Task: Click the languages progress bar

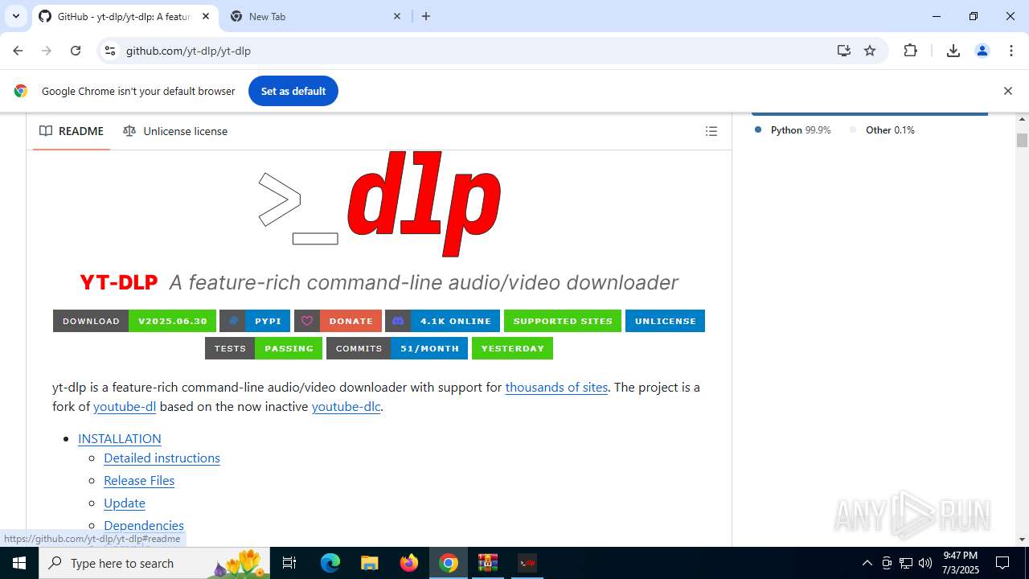Action: coord(869,114)
